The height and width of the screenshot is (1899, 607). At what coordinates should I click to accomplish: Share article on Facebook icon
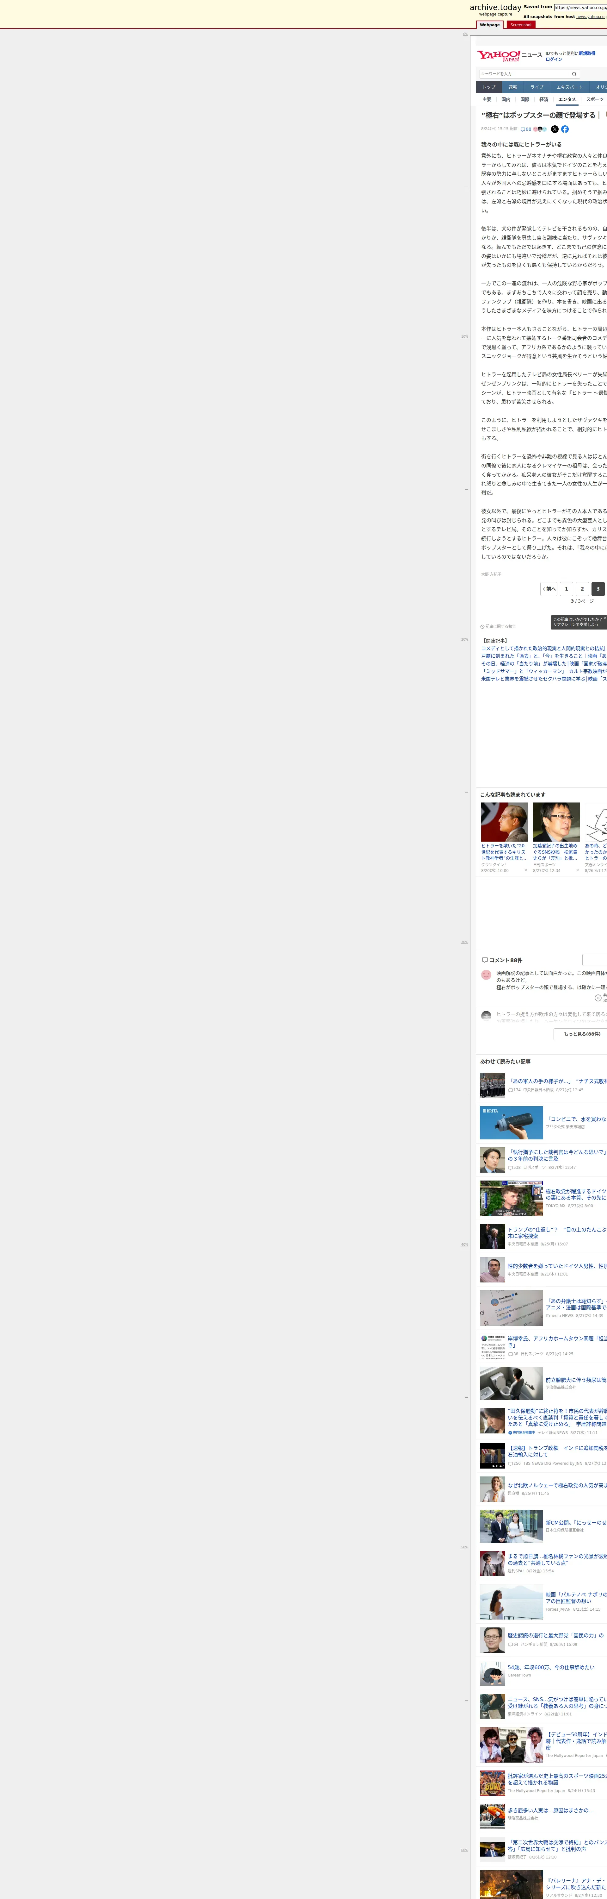[565, 129]
